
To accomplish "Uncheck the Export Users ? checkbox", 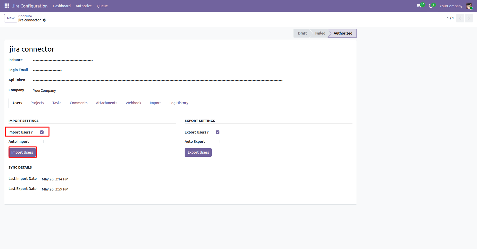I will 218,132.
